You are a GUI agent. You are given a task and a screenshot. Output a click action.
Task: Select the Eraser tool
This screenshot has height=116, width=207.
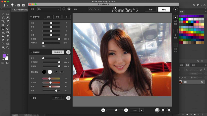(3, 32)
